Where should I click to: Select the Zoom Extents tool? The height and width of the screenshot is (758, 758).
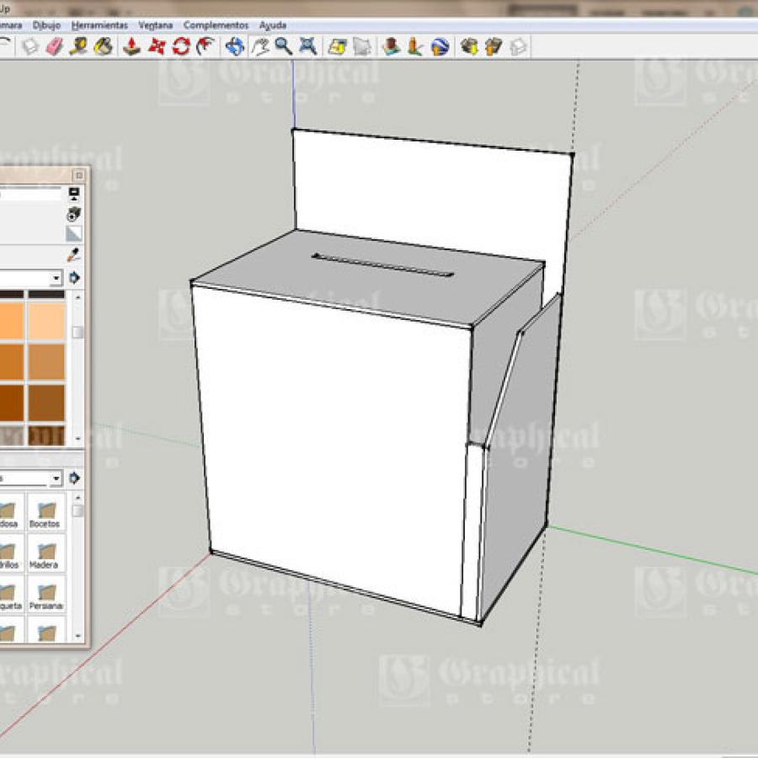[x=308, y=47]
